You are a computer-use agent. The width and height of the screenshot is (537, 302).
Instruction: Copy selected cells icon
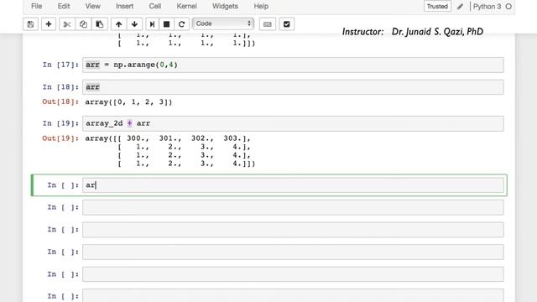tap(83, 24)
